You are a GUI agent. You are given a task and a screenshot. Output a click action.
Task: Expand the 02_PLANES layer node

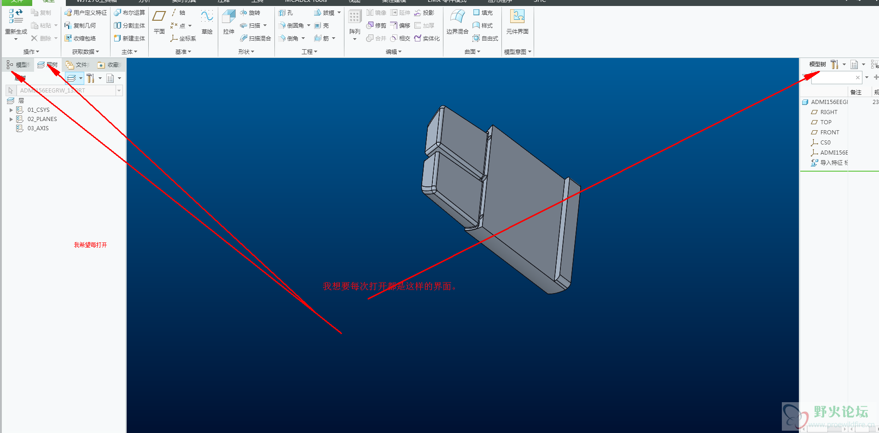pyautogui.click(x=11, y=119)
